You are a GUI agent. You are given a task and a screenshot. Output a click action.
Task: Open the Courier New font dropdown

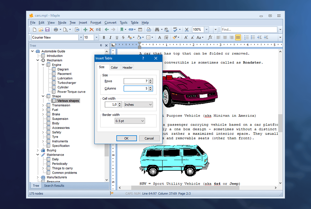81,37
